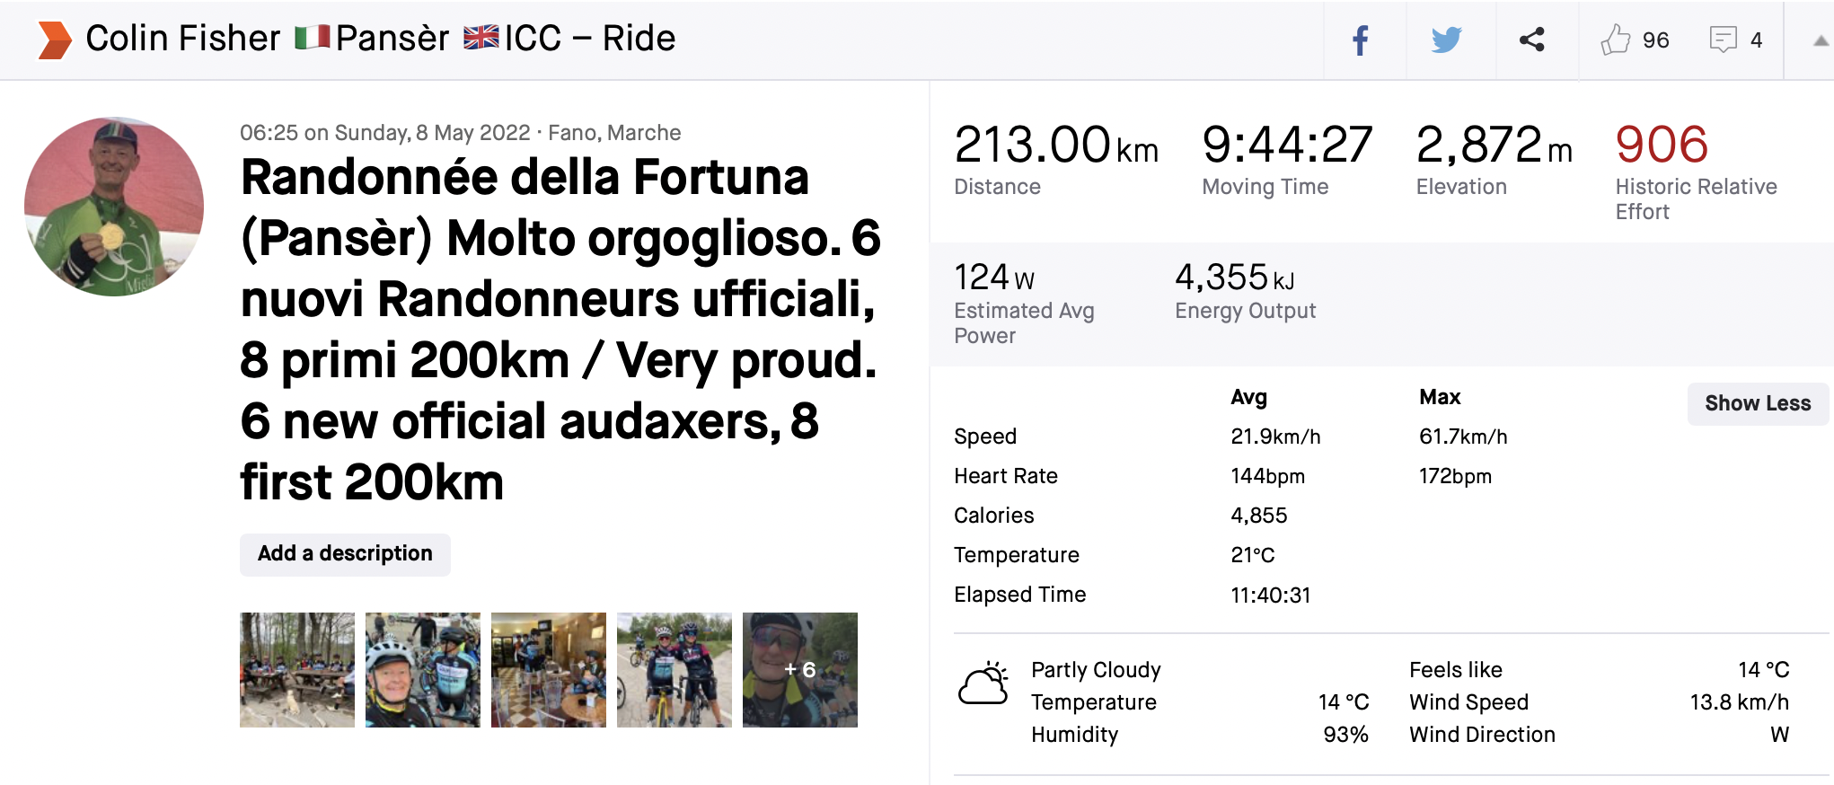Collapse stats with Show Less
The width and height of the screenshot is (1834, 785).
1758,403
